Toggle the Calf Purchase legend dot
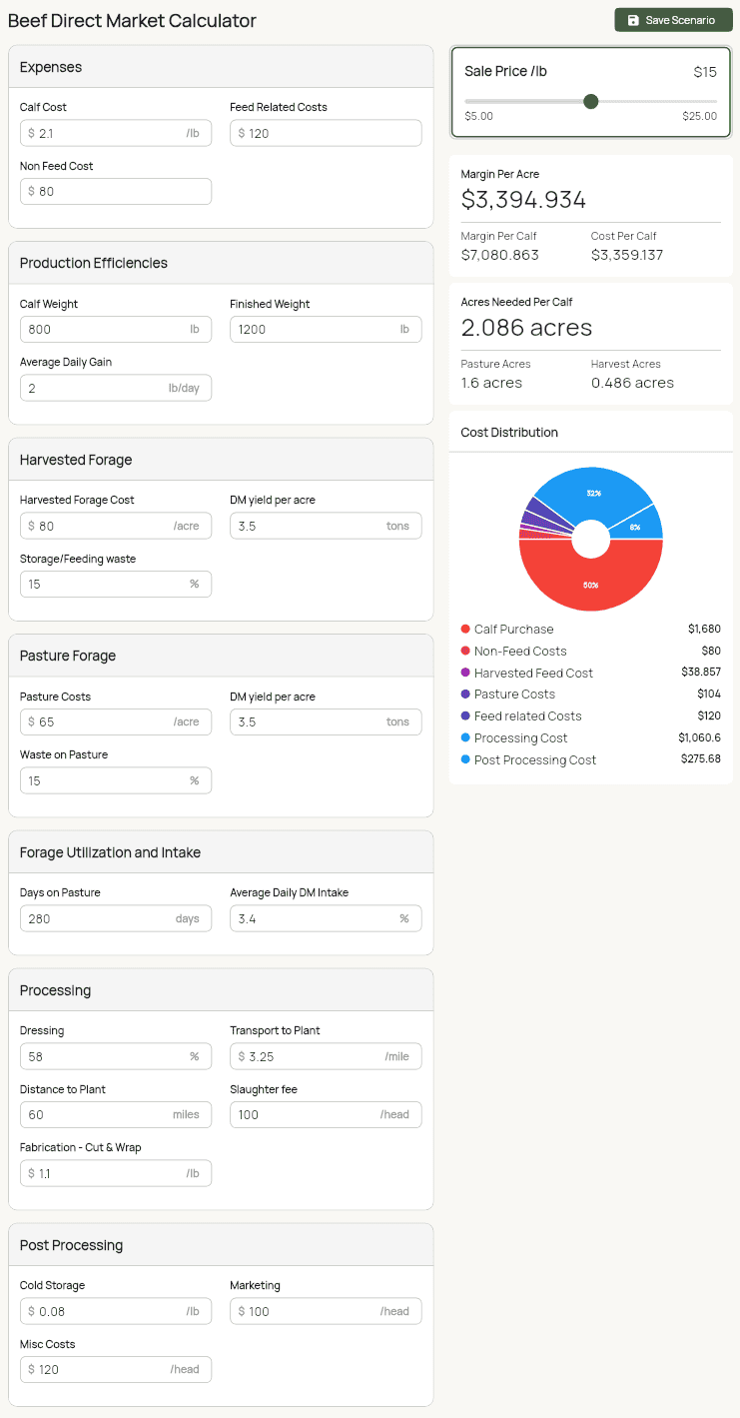 [465, 629]
